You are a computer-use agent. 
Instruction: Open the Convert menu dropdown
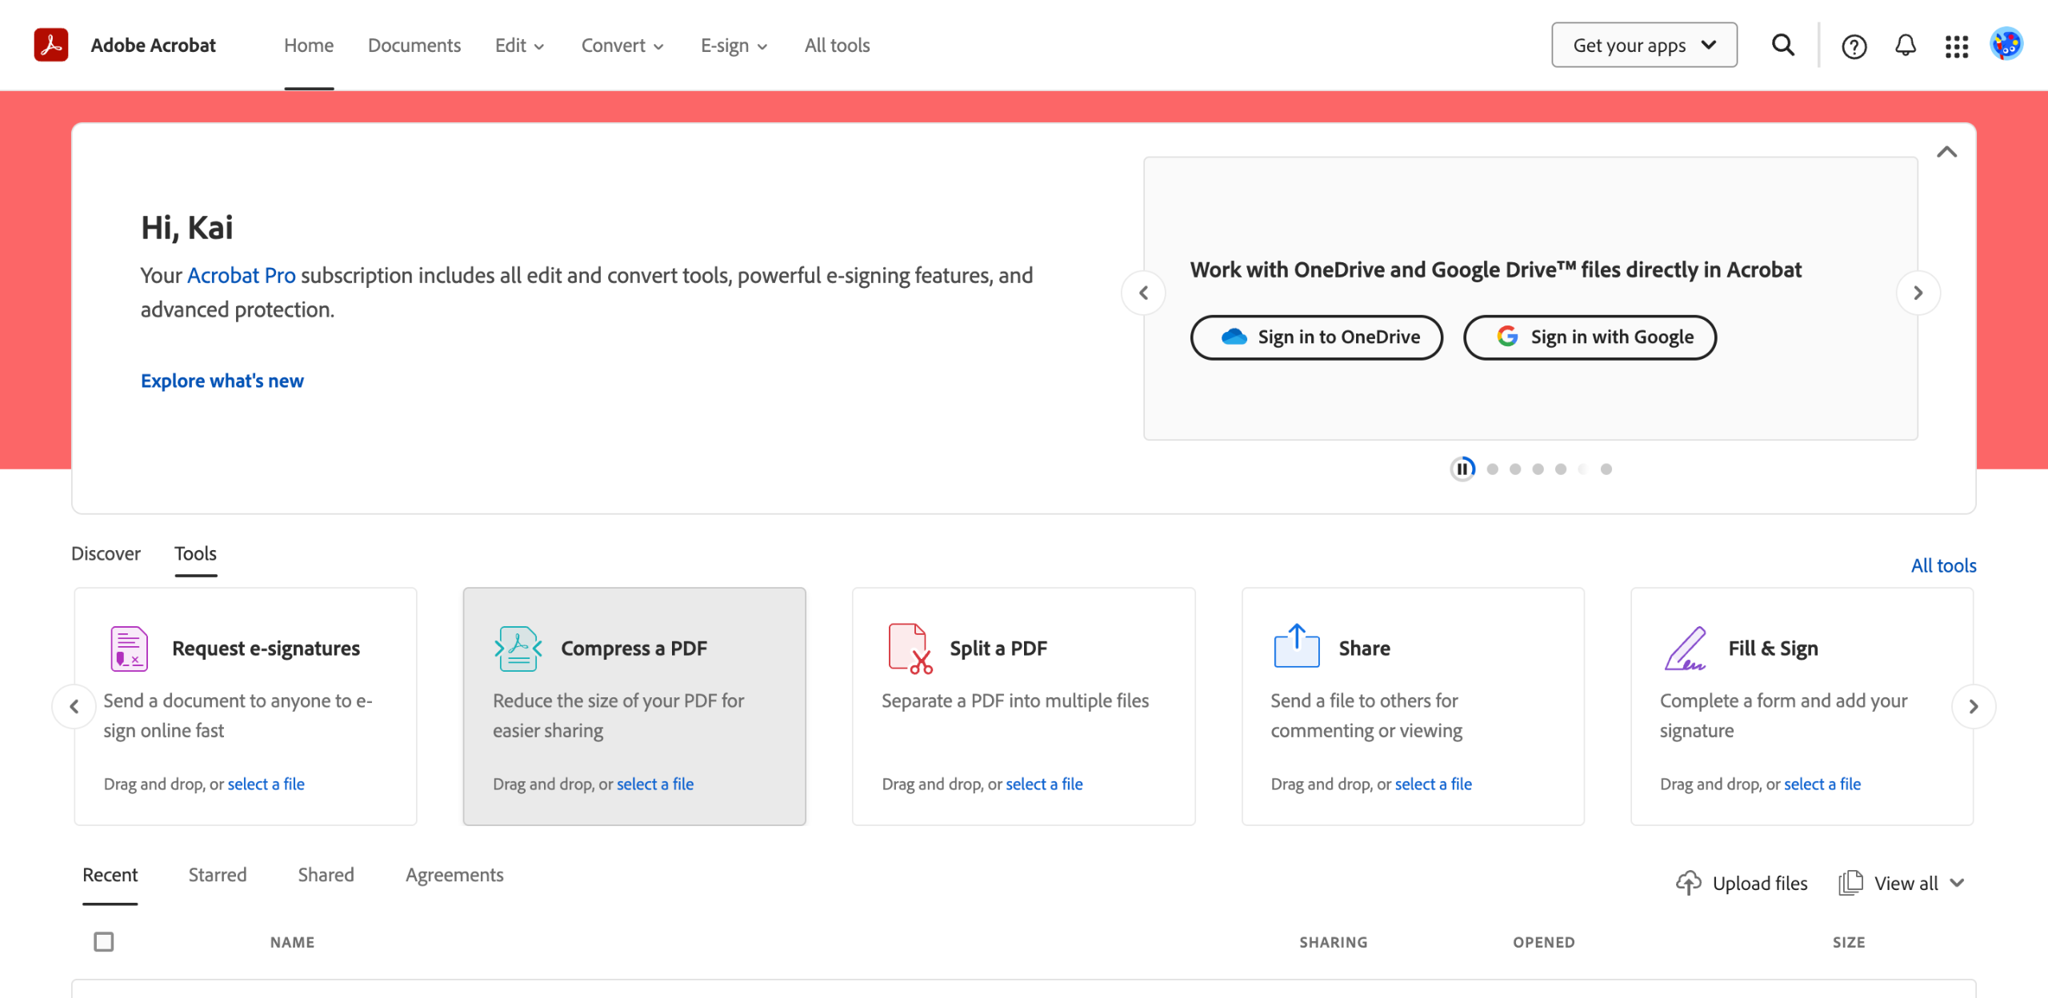pyautogui.click(x=622, y=46)
